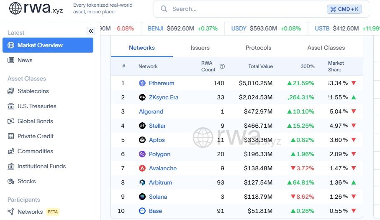Open Commodities page
The width and height of the screenshot is (380, 220).
click(36, 151)
